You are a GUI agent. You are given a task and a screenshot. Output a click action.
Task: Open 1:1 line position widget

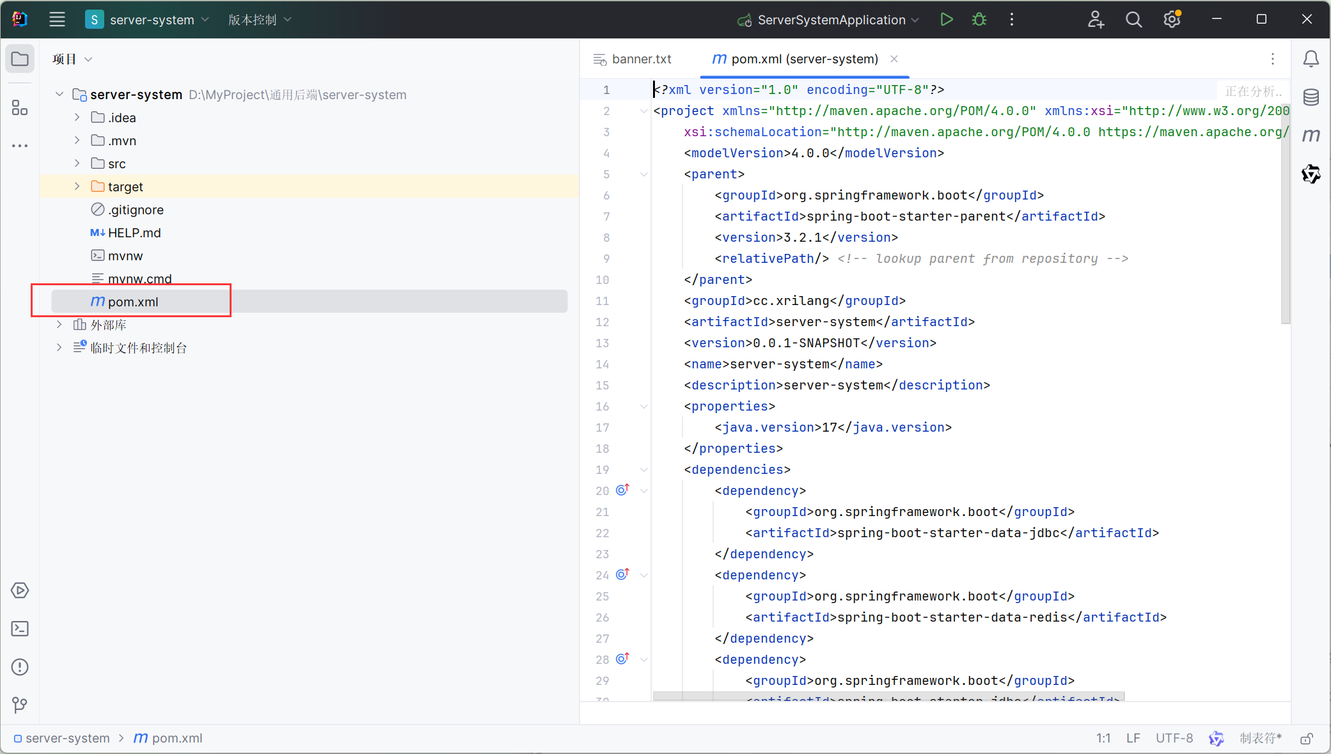coord(1103,738)
